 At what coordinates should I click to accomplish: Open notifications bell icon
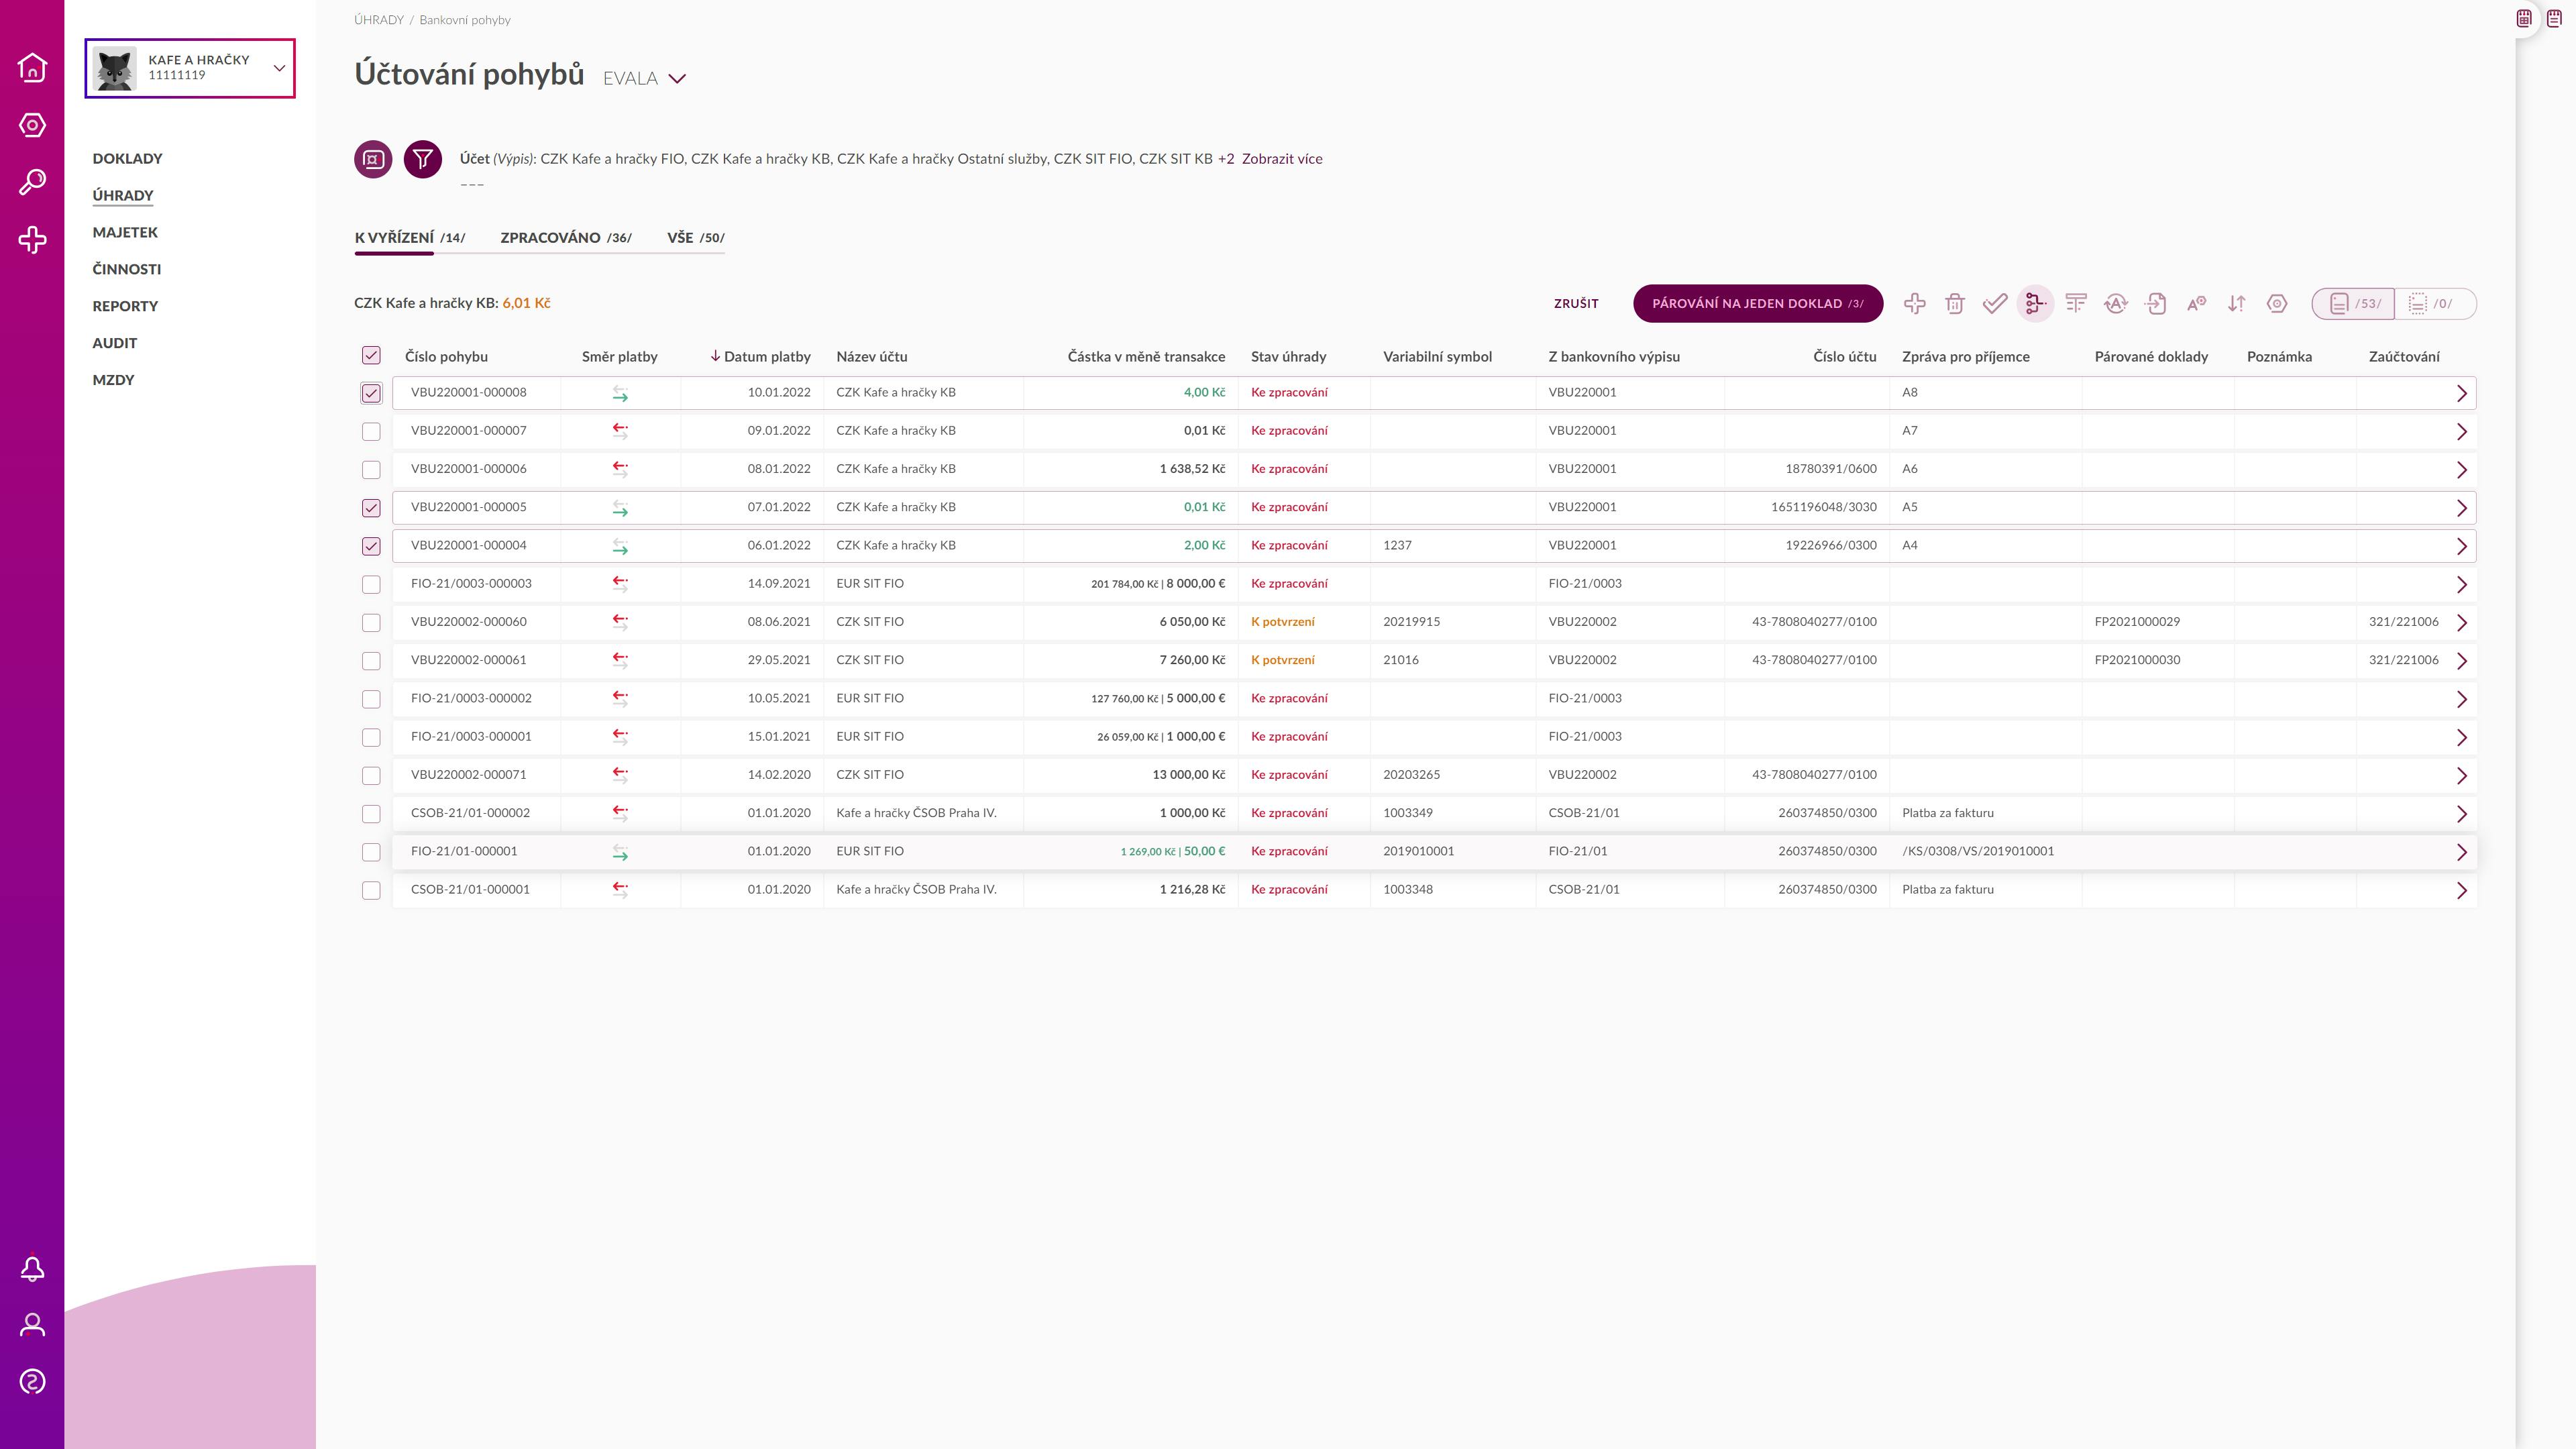point(32,1268)
